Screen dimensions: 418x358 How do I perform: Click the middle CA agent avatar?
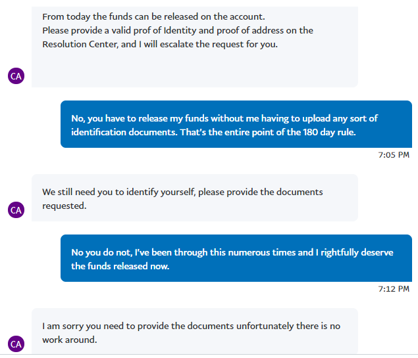coord(16,210)
